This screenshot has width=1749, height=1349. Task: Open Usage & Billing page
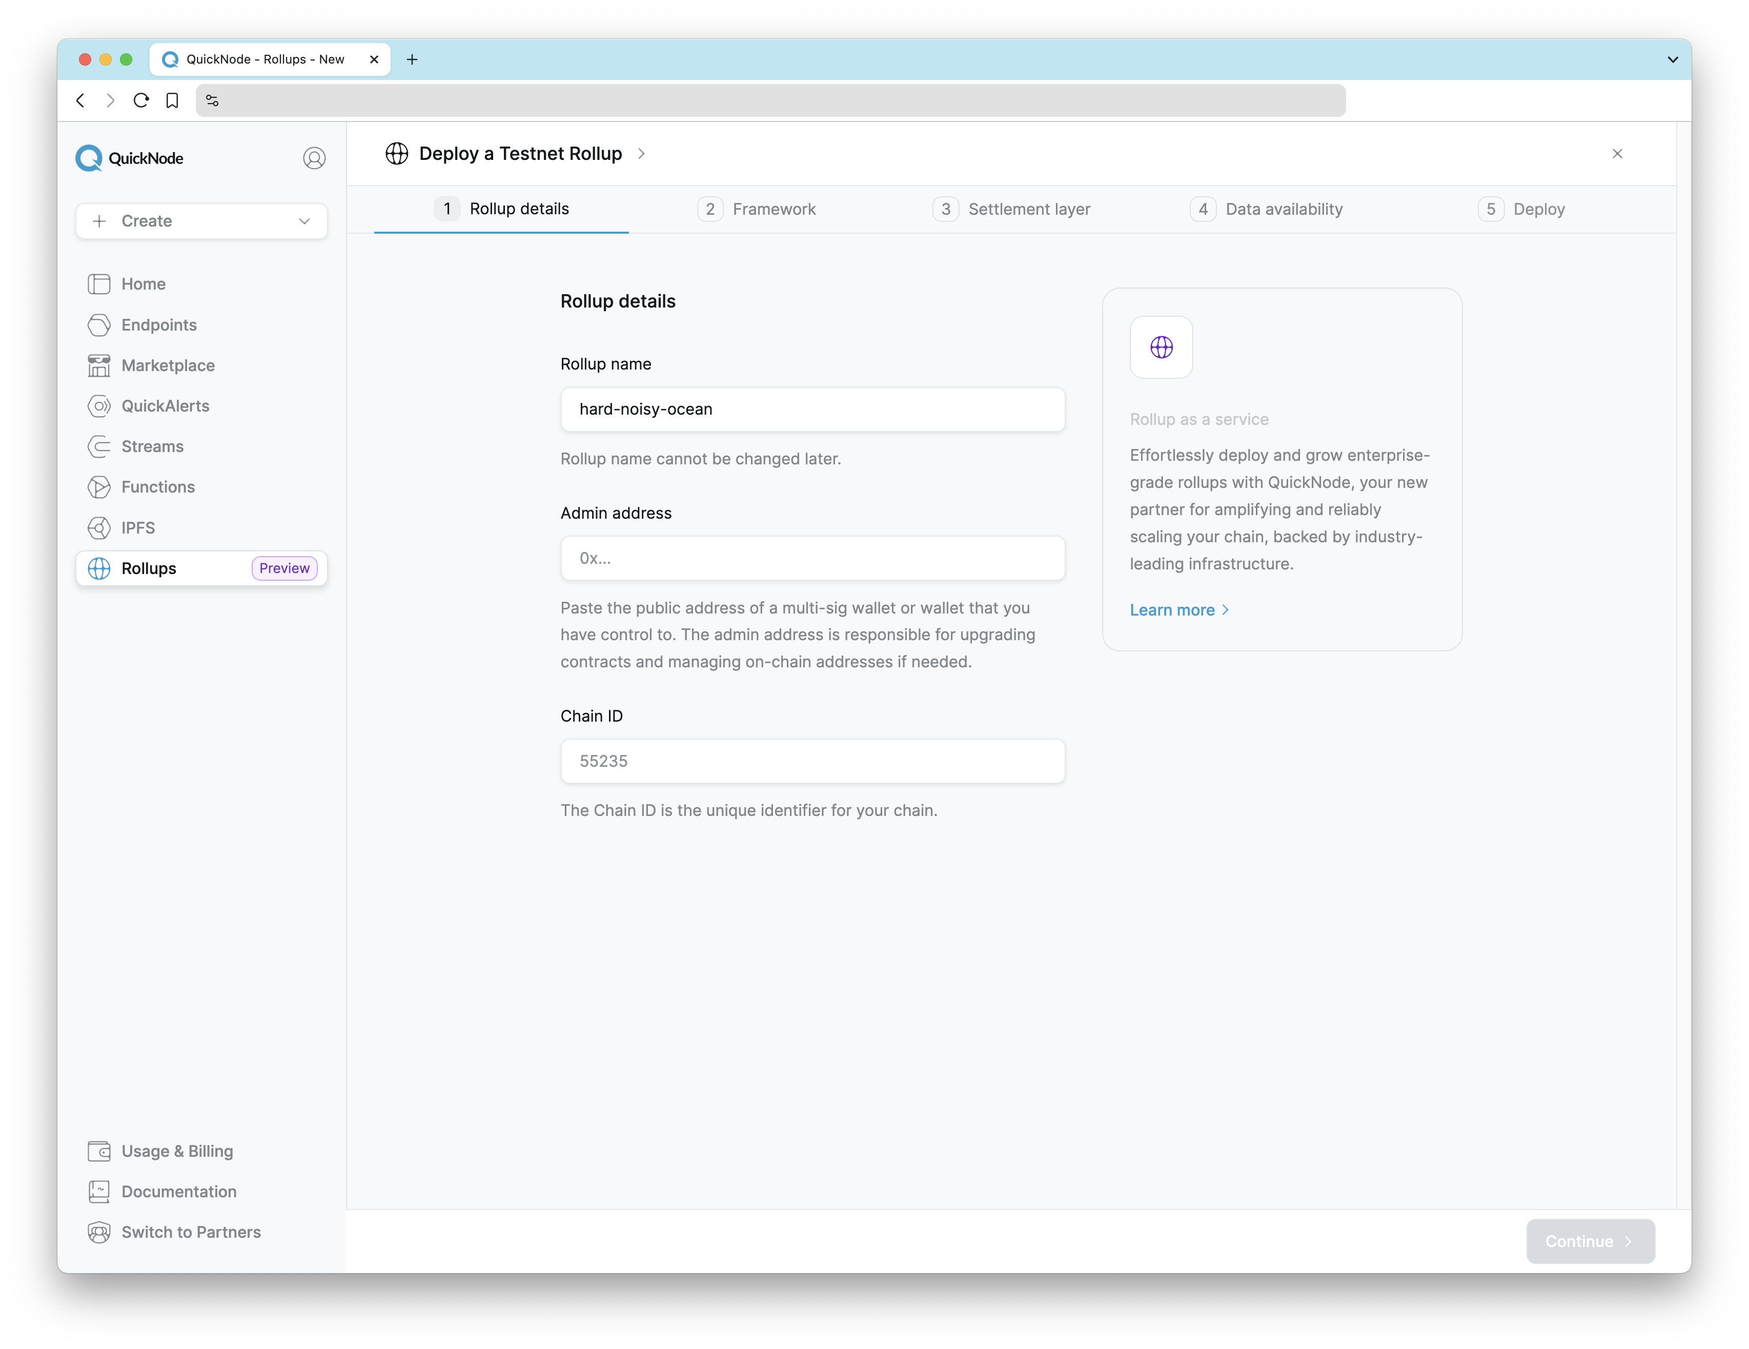tap(202, 1151)
